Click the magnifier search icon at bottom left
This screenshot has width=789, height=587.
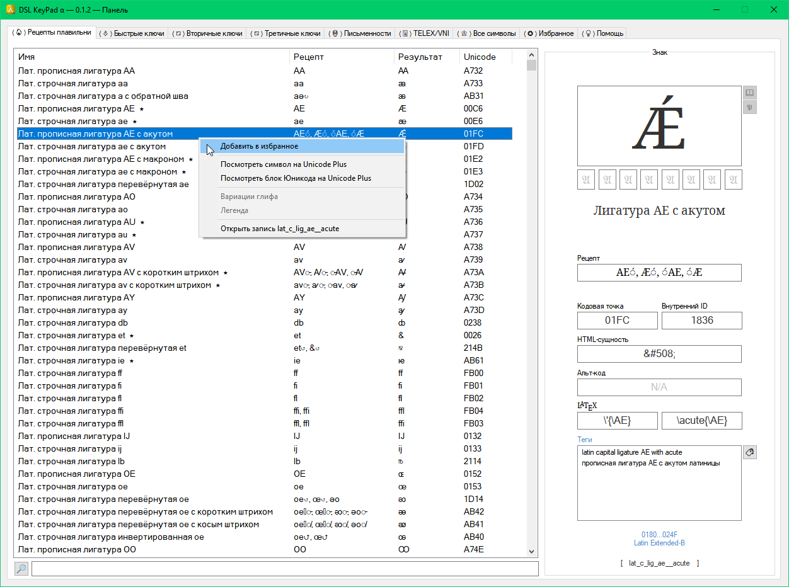(21, 569)
